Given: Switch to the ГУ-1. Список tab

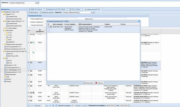Looking at the screenshot, I should [76, 9].
